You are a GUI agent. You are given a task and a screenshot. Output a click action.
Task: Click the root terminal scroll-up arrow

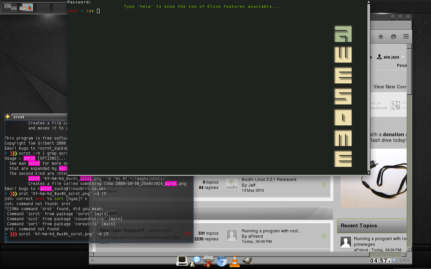click(368, 2)
